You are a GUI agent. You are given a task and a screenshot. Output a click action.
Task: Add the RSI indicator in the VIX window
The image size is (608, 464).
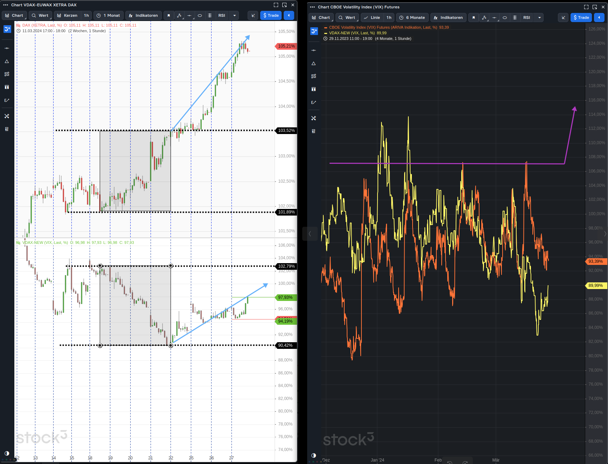pos(527,17)
